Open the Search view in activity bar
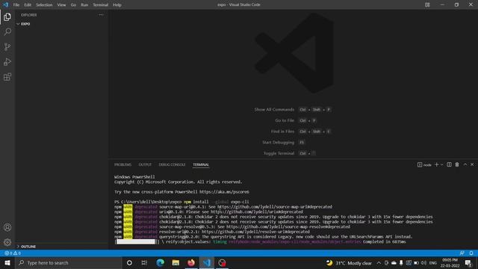The height and width of the screenshot is (269, 478). click(x=7, y=31)
